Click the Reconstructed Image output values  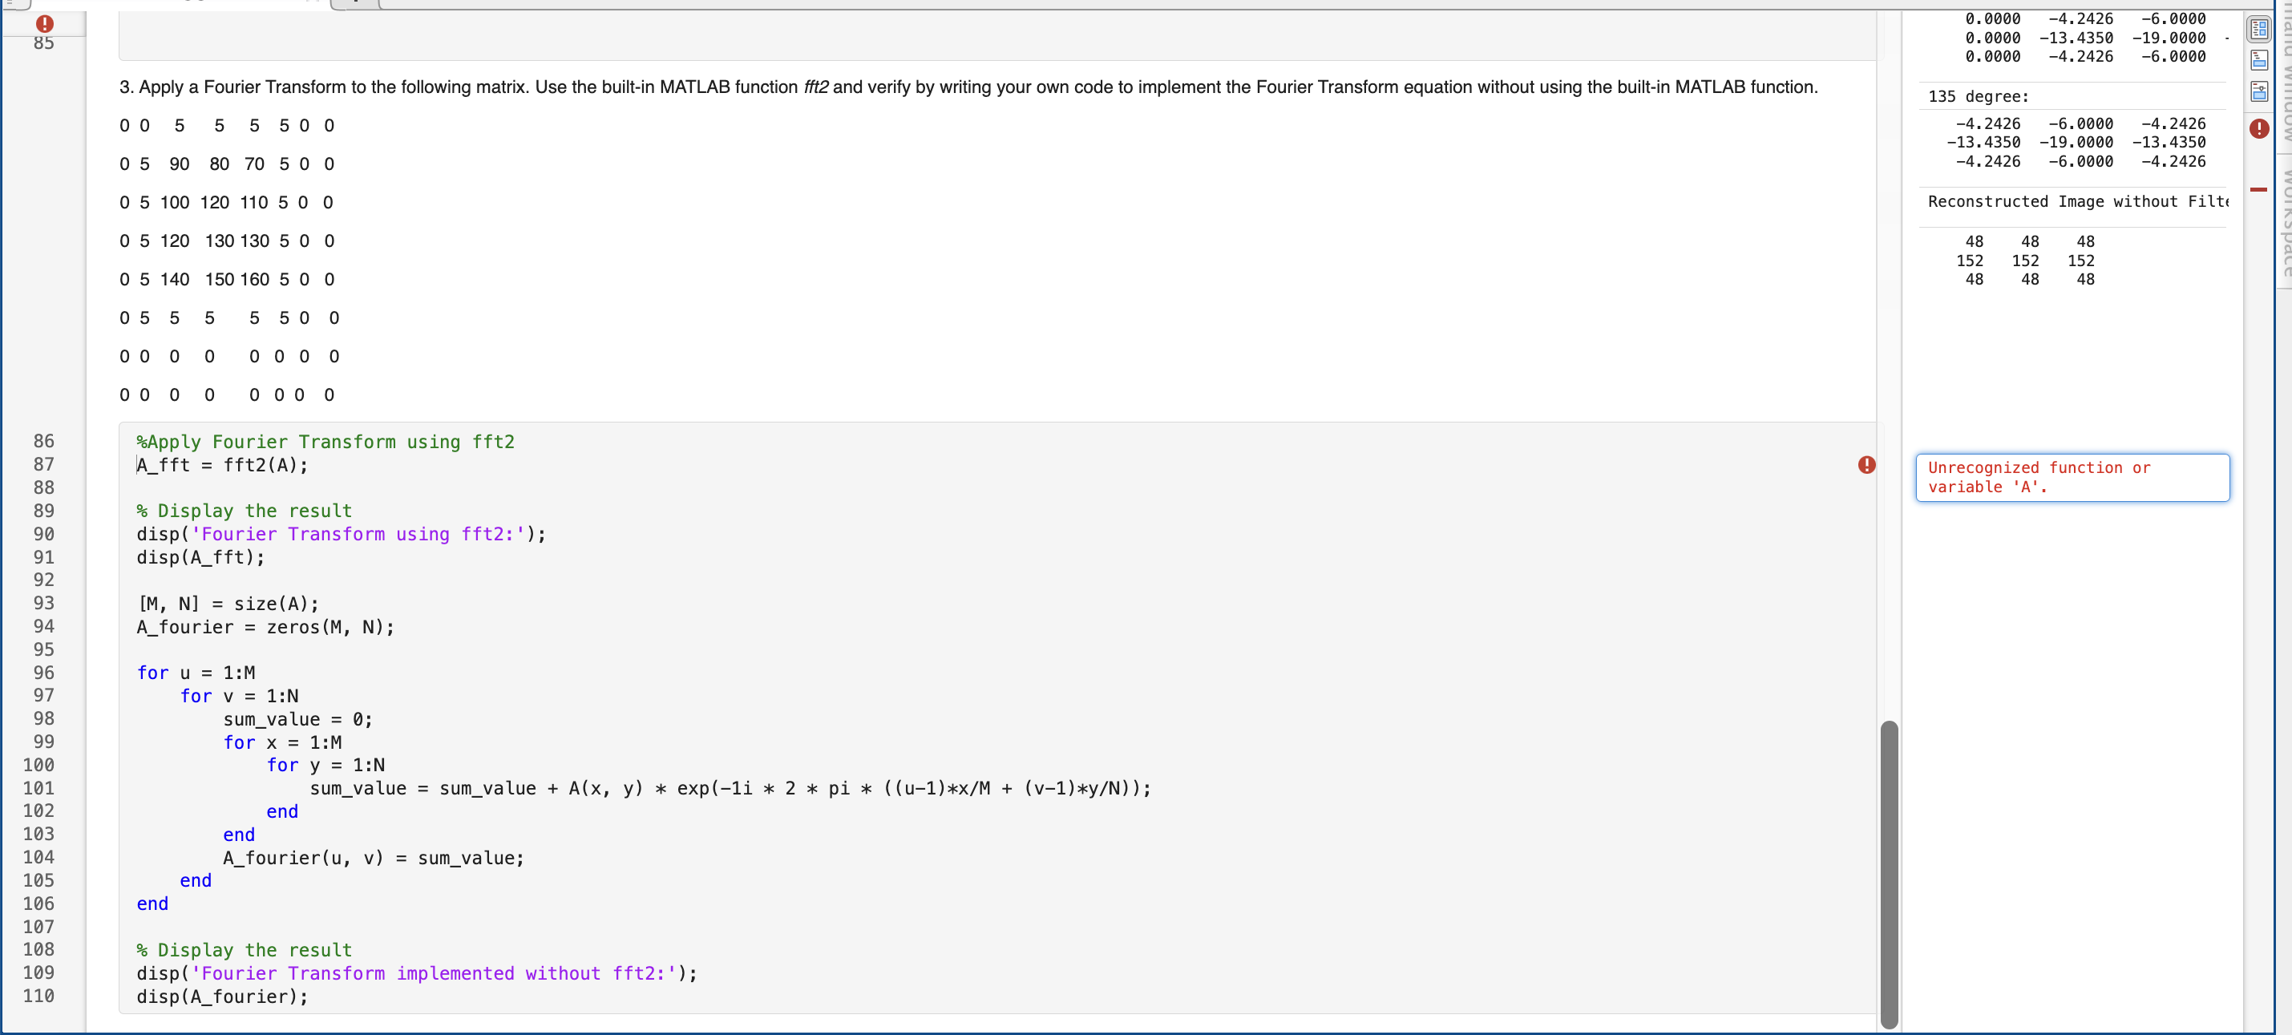2028,261
